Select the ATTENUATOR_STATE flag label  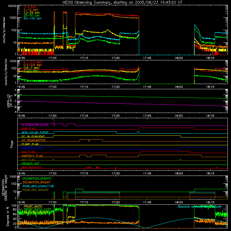(x=35, y=125)
